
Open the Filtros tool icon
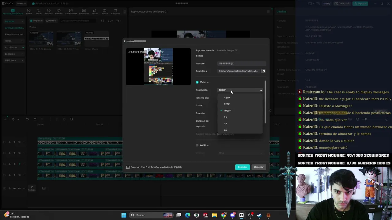coord(95,12)
